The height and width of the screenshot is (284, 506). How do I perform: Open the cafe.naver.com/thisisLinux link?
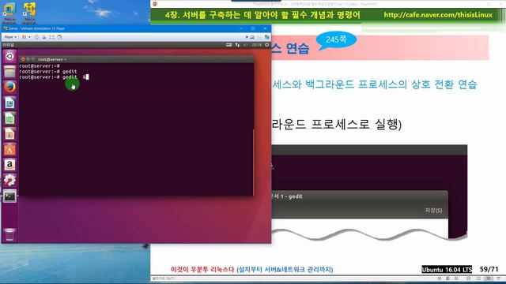click(438, 15)
